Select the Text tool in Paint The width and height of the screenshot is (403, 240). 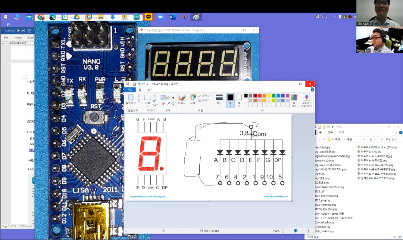(x=173, y=98)
